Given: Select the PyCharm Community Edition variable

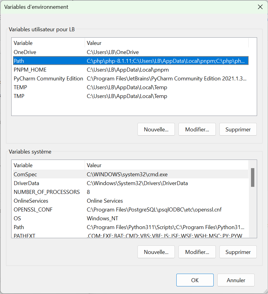Looking at the screenshot, I should 48,79.
